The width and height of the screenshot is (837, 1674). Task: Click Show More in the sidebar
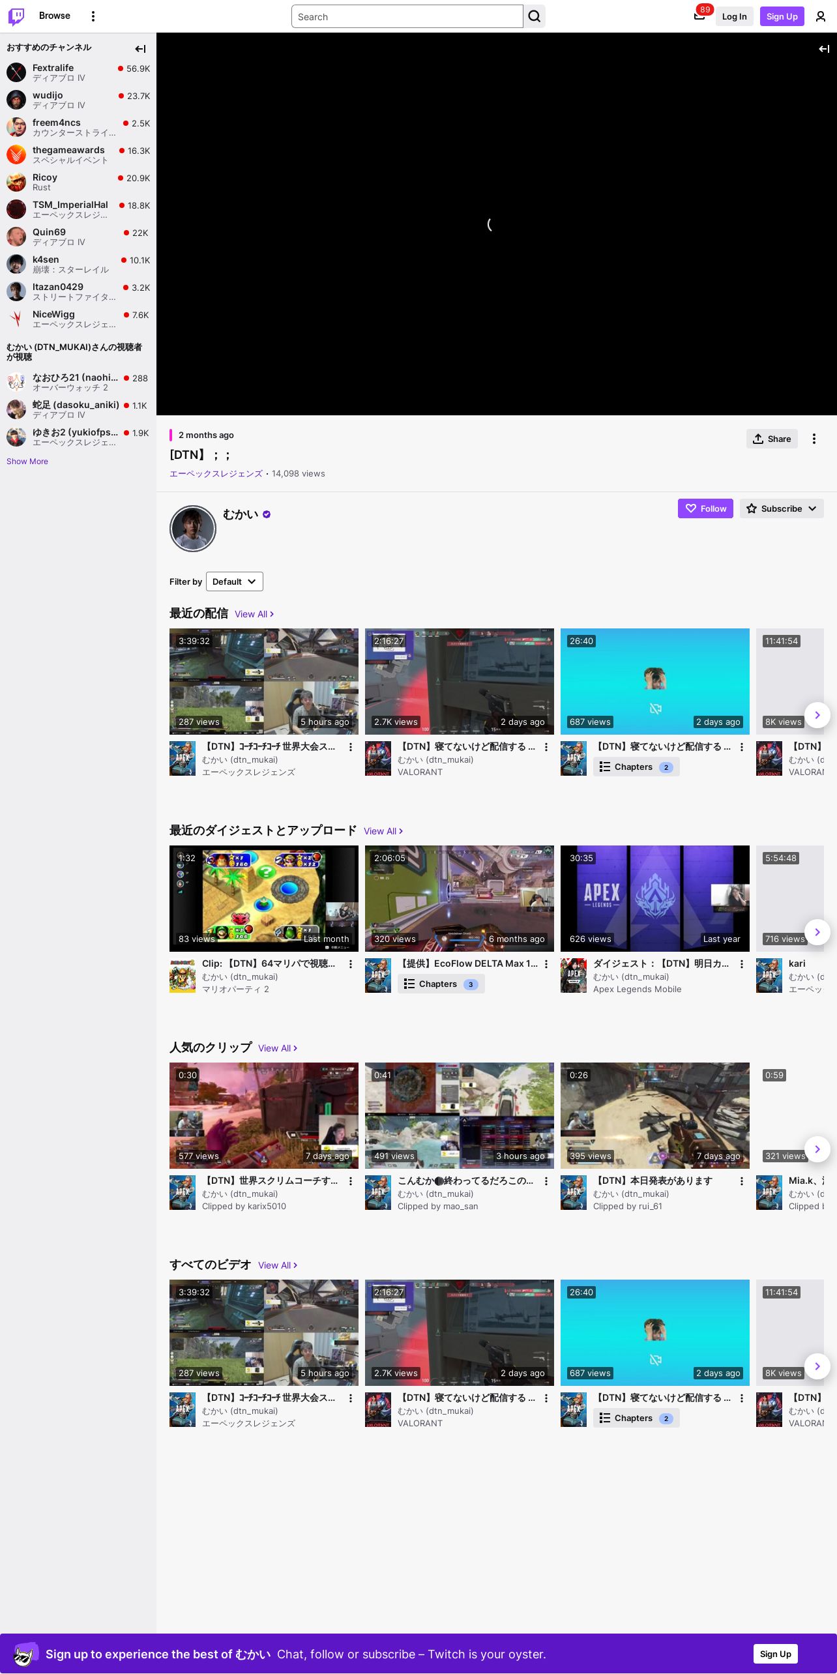coord(27,462)
